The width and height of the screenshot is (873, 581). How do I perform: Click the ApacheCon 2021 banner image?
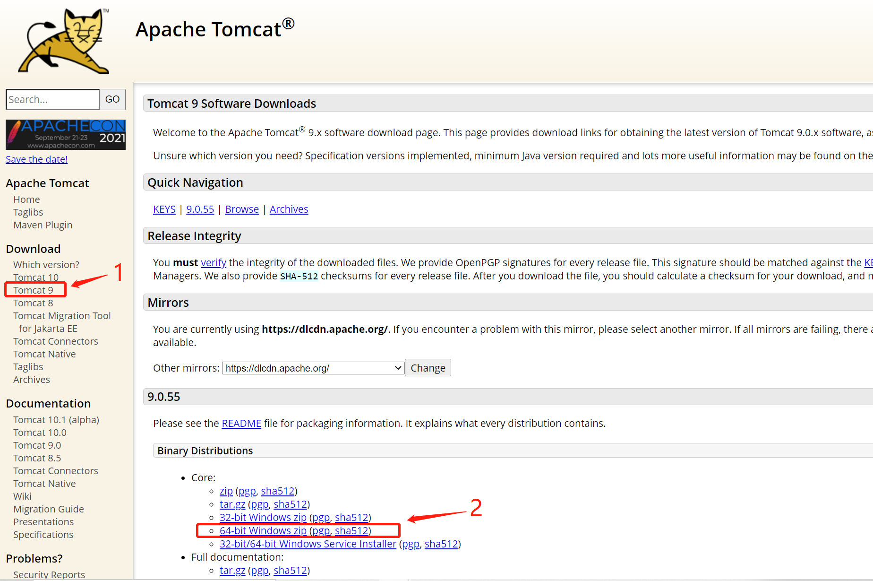tap(66, 135)
